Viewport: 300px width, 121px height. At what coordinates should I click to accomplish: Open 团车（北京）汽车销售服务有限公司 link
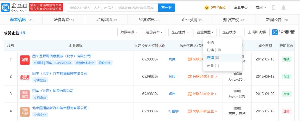pyautogui.click(x=60, y=73)
